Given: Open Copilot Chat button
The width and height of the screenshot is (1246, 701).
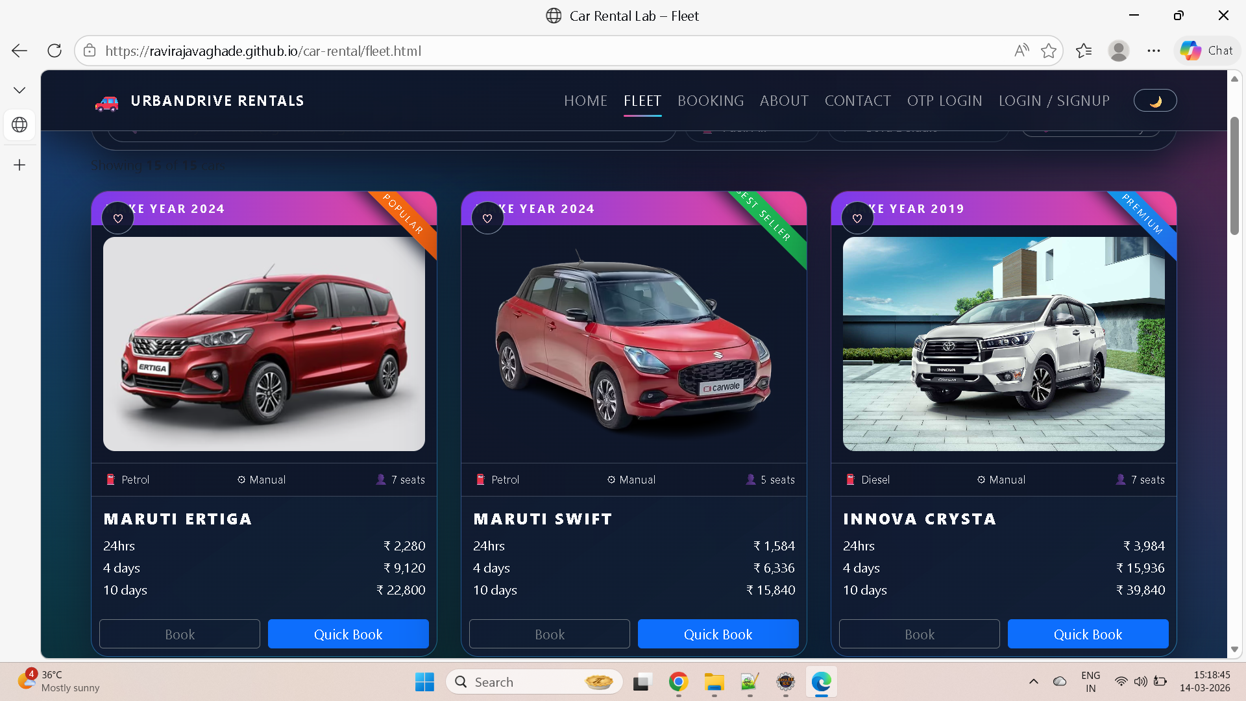Looking at the screenshot, I should click(1207, 51).
